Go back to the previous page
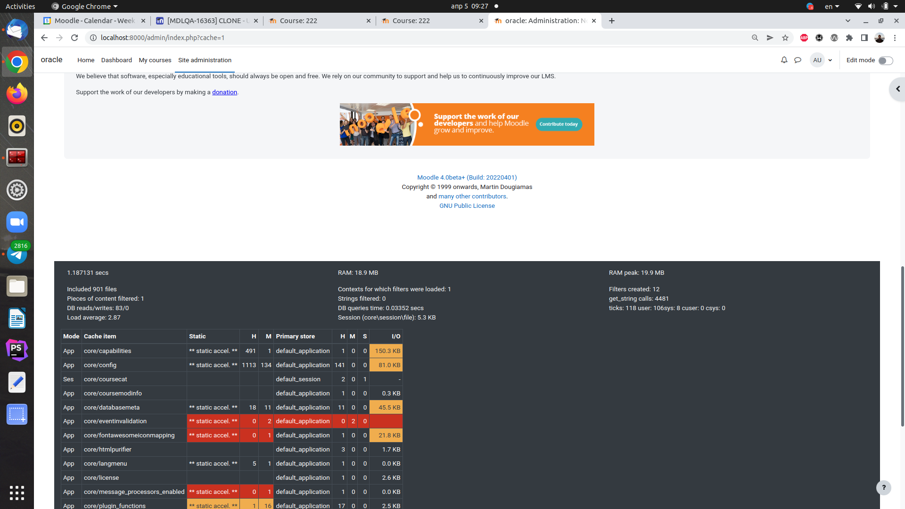 pos(44,38)
